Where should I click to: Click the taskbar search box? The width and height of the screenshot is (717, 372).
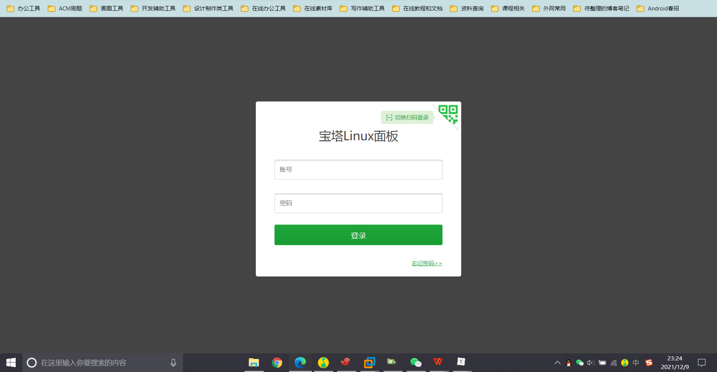tap(103, 363)
